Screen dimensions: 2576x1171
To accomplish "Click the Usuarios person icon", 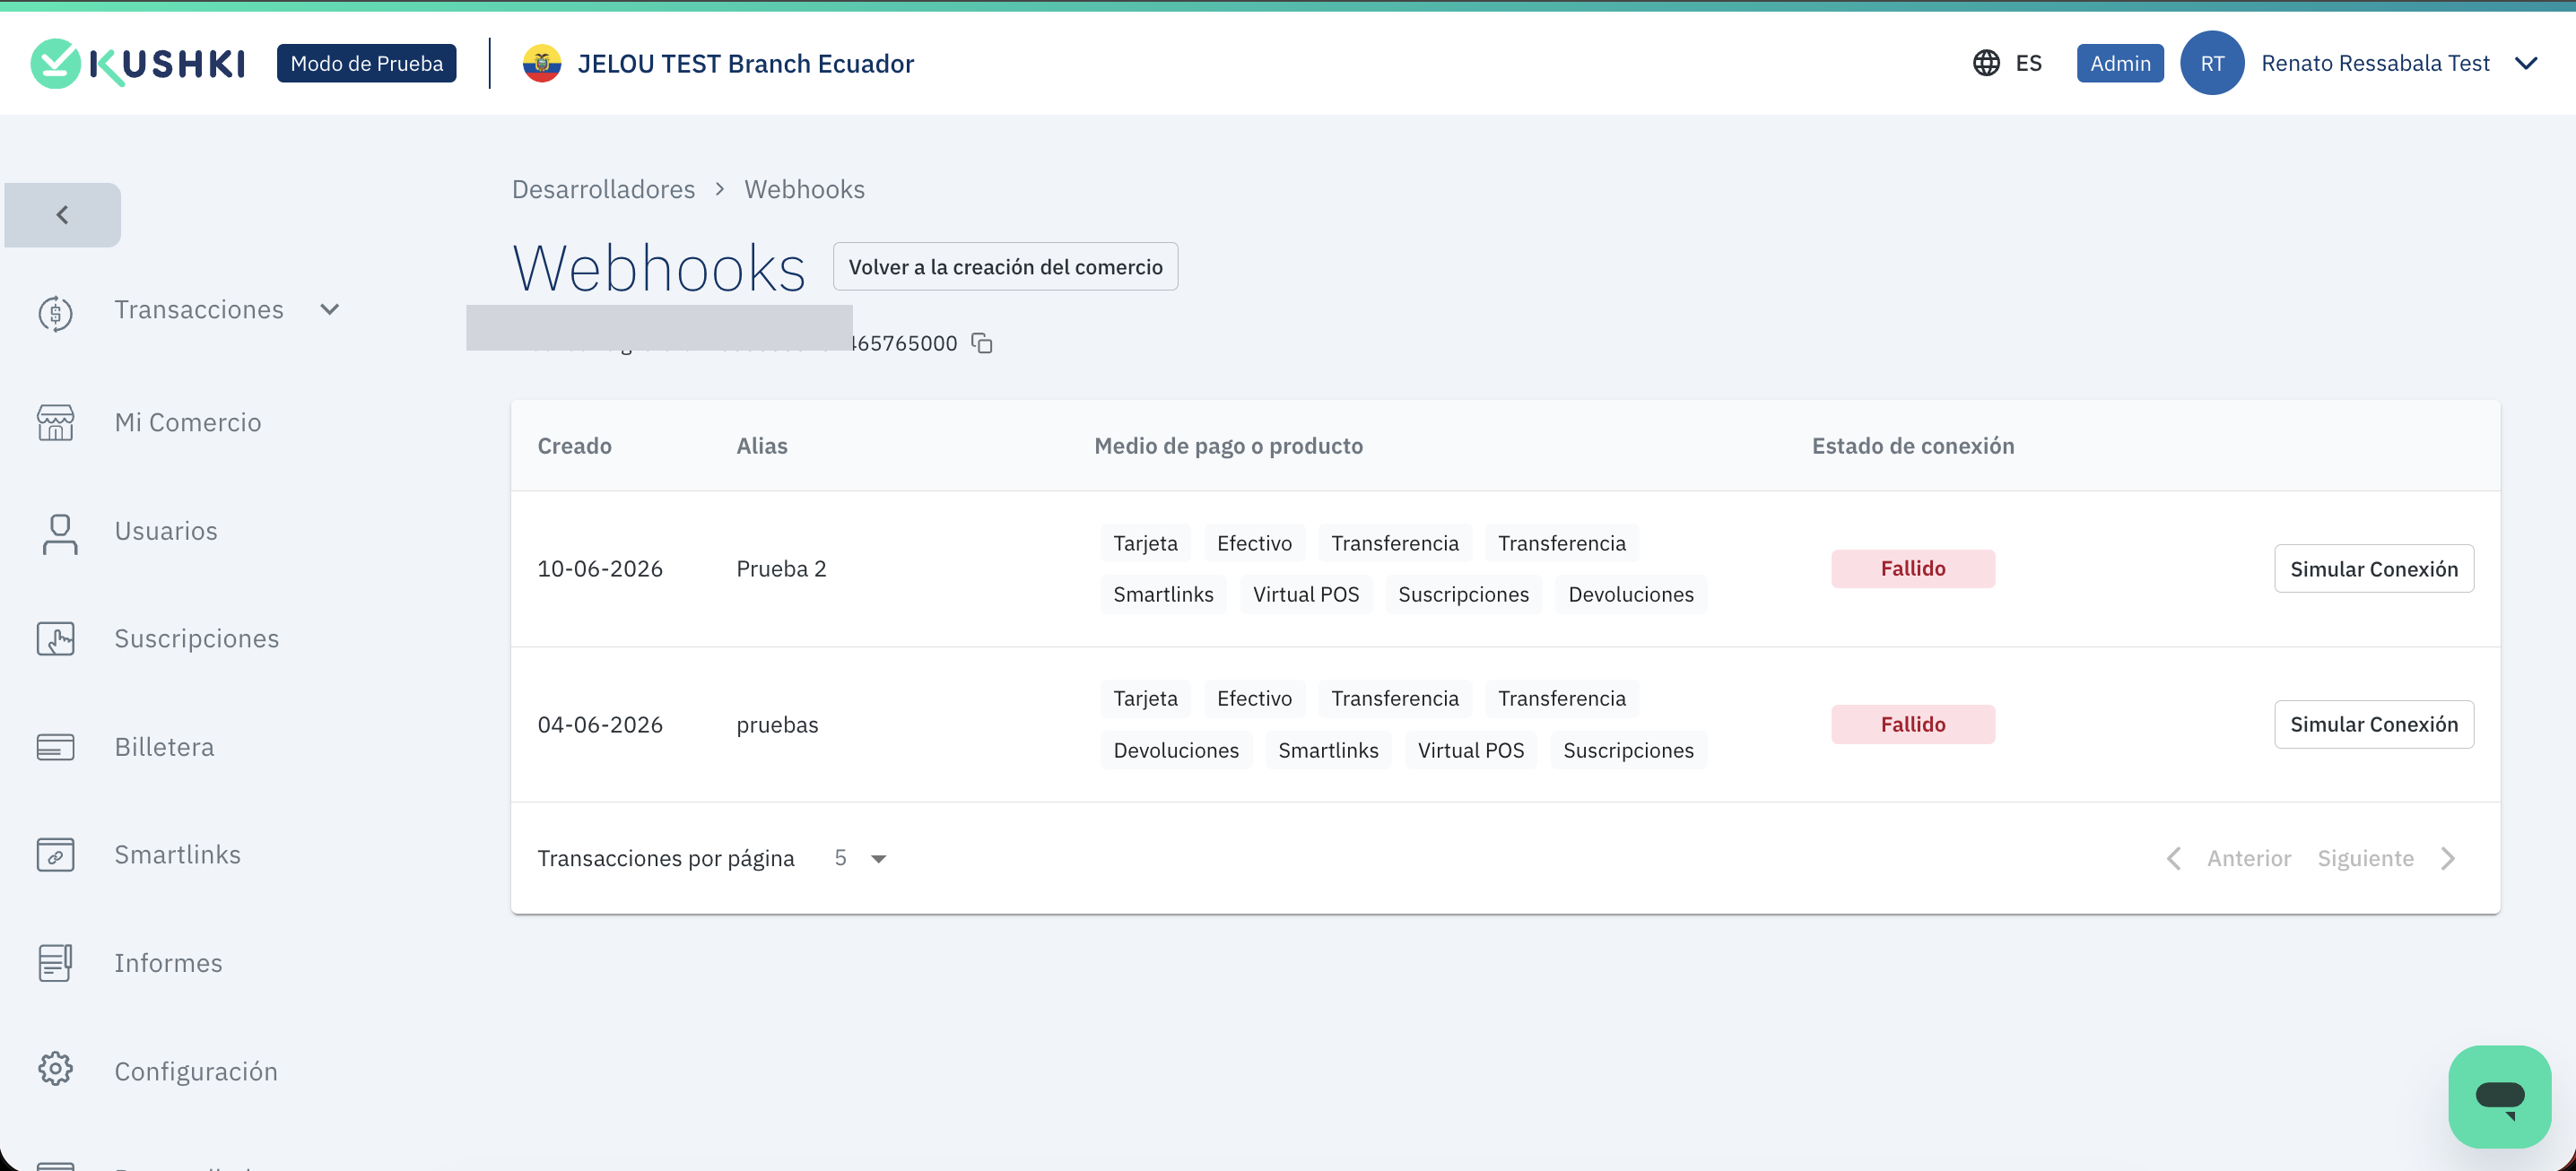I will click(x=60, y=533).
